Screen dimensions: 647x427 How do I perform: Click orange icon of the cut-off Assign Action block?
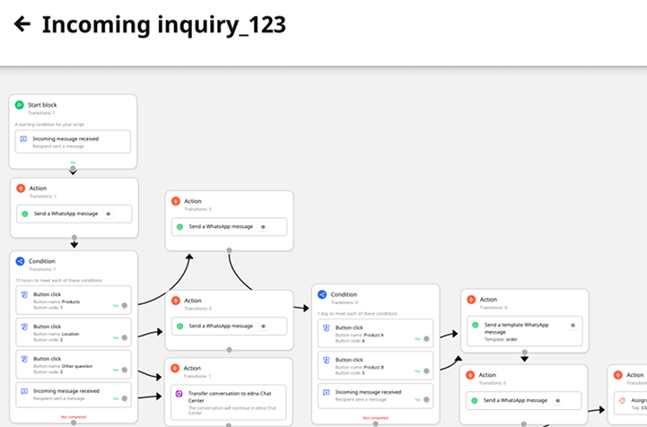coord(617,375)
